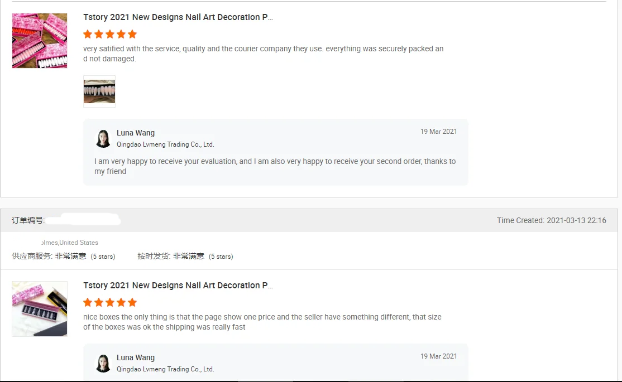Viewport: 622px width, 382px height.
Task: Open the pink nail boxes product thumbnail
Action: (40, 41)
